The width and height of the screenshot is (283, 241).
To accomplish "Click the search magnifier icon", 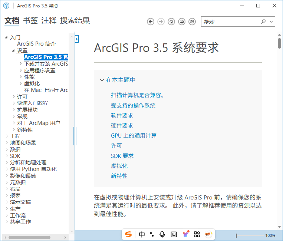I will 263,22.
